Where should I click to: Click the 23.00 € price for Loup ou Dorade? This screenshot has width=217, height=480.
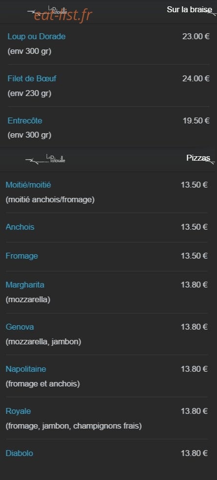[196, 37]
